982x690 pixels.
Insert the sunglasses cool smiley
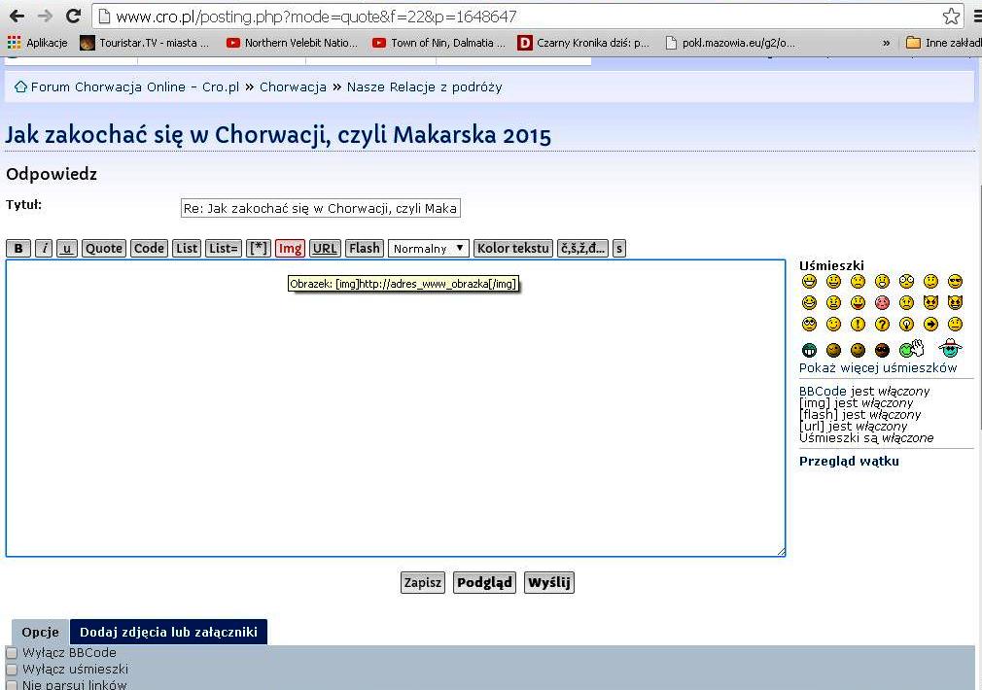pos(955,282)
